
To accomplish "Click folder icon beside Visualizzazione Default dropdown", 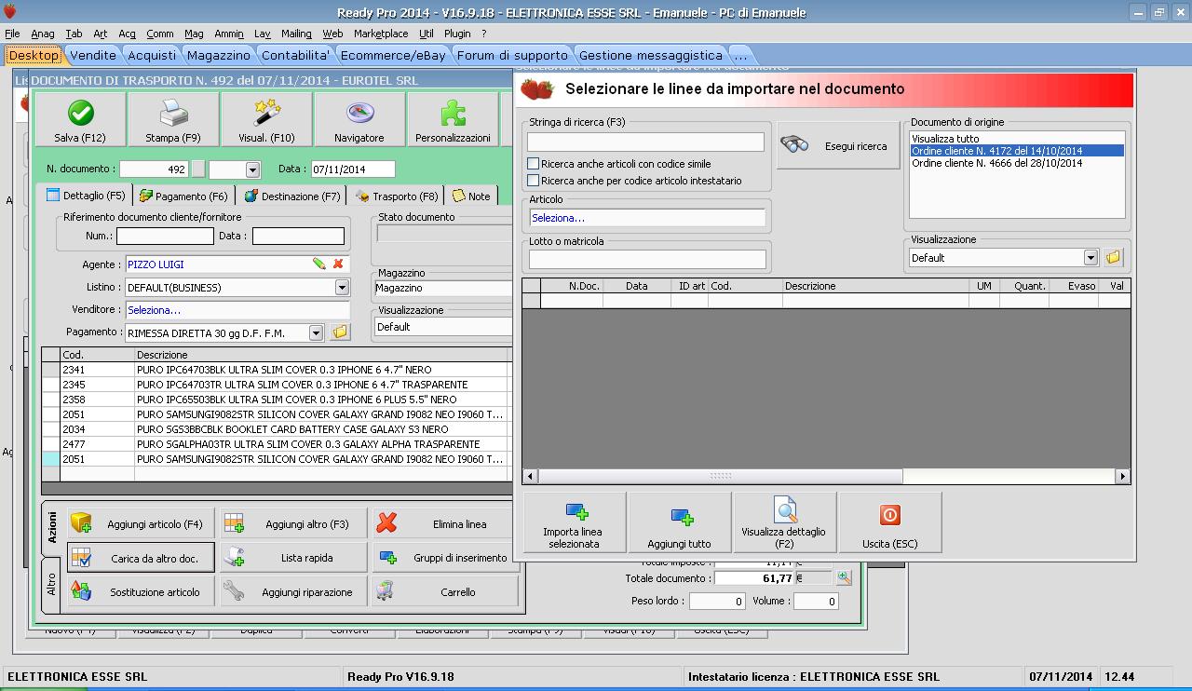I will [x=1113, y=257].
